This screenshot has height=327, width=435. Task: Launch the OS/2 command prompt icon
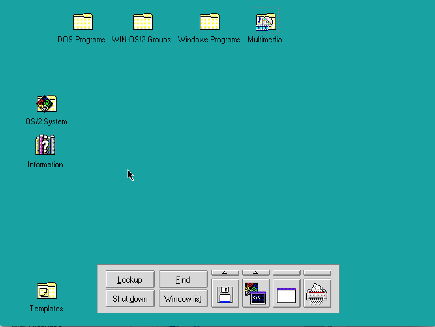[x=256, y=294]
